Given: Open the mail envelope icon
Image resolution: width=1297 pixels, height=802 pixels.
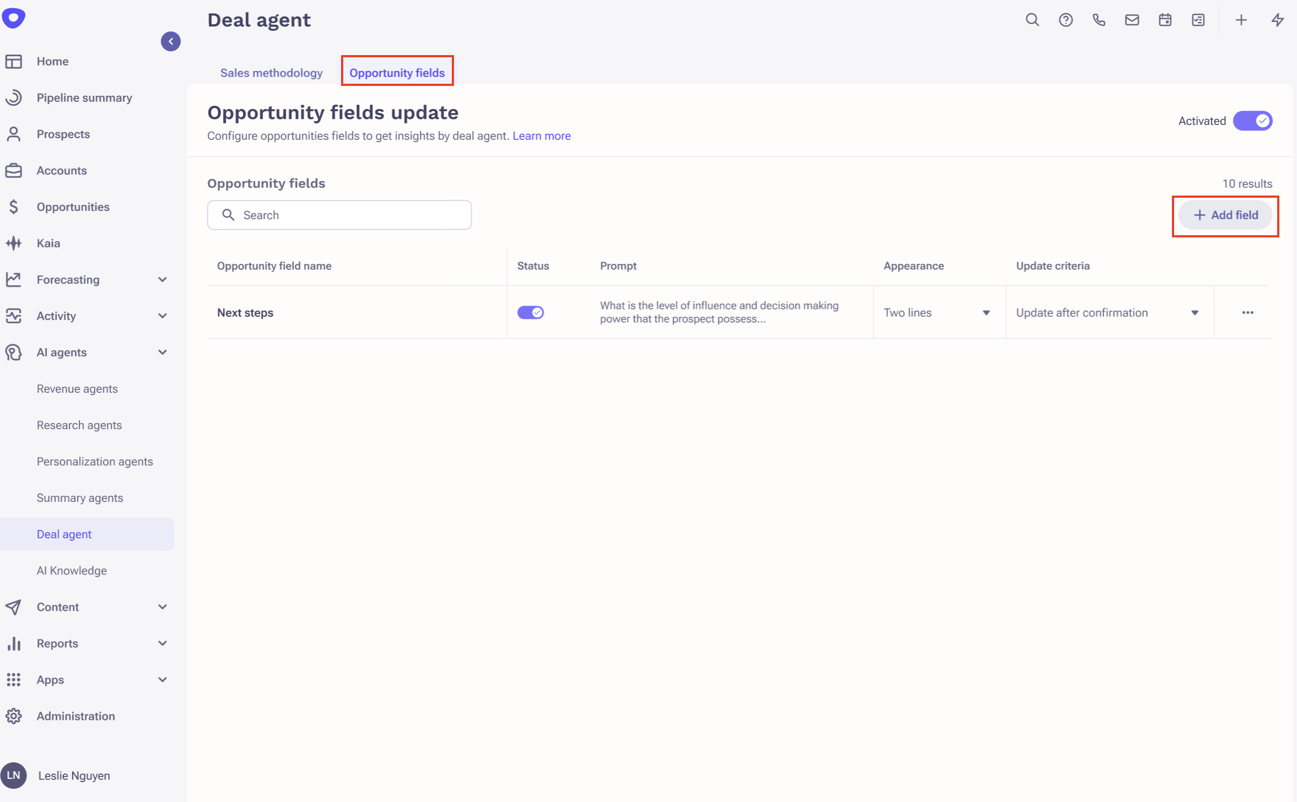Looking at the screenshot, I should pyautogui.click(x=1132, y=20).
